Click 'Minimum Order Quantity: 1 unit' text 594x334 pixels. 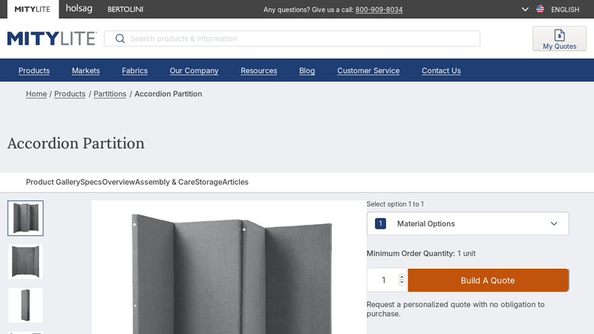[421, 253]
